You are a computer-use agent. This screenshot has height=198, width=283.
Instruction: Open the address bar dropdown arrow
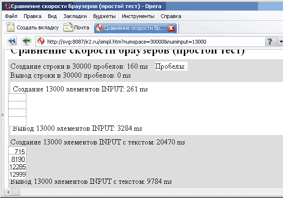281,42
